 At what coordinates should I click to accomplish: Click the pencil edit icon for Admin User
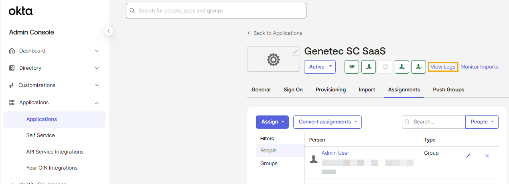(x=468, y=156)
